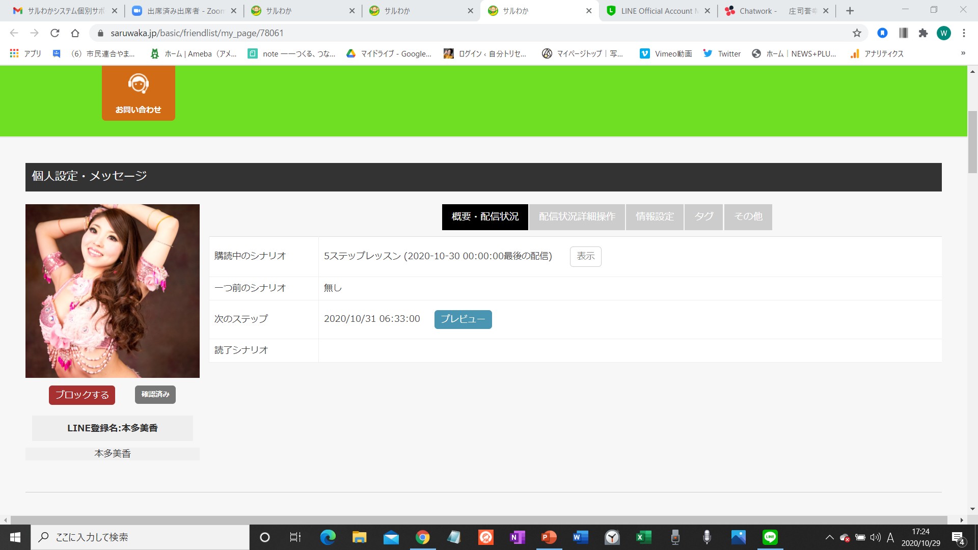Click the browser back arrow
This screenshot has width=978, height=550.
click(x=14, y=33)
